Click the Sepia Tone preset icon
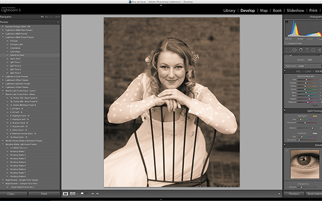The image size is (322, 201). coord(8,59)
